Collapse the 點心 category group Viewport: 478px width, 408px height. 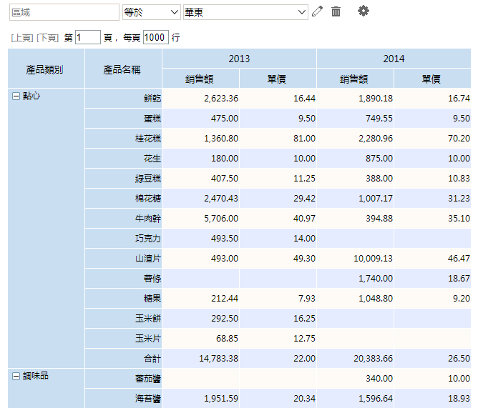tap(16, 96)
